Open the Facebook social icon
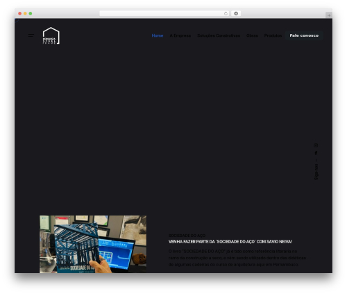The image size is (347, 294). point(316,153)
